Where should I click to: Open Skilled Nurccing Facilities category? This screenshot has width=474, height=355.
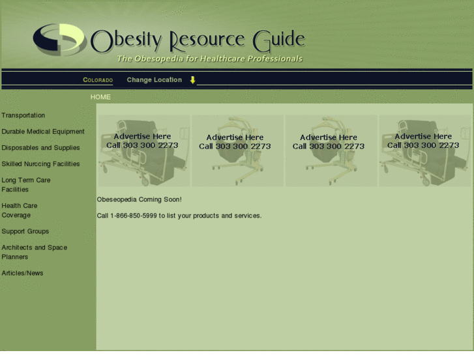pyautogui.click(x=40, y=163)
